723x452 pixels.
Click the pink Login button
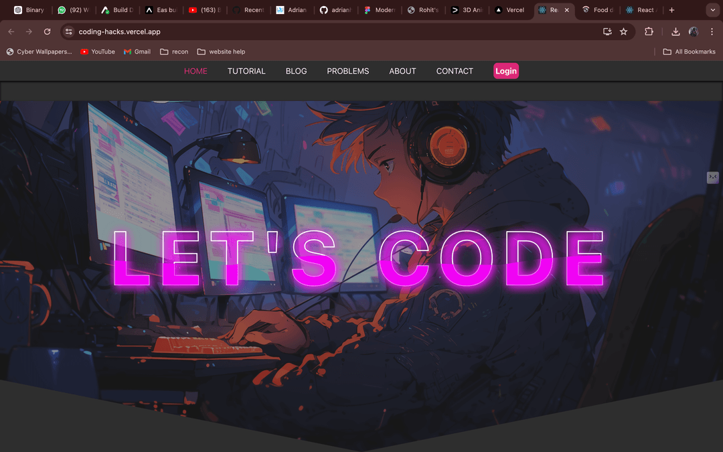click(x=505, y=71)
